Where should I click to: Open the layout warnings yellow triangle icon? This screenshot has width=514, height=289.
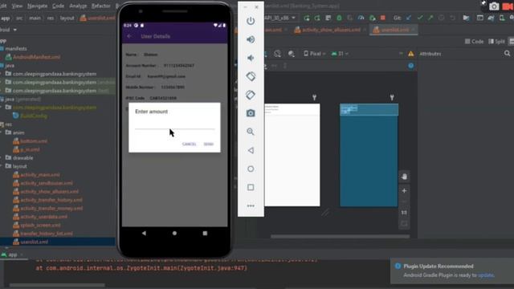(410, 54)
